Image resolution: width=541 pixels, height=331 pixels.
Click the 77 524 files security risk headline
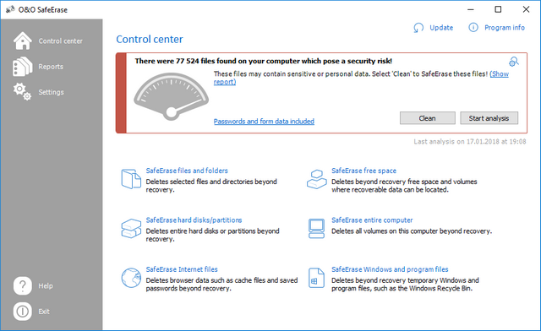[x=263, y=61]
